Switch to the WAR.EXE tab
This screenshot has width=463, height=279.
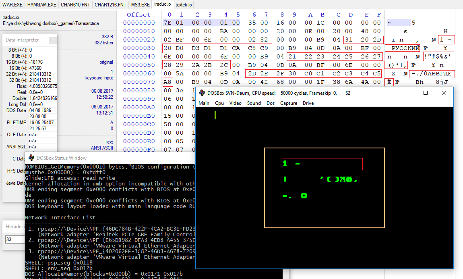[x=12, y=4]
